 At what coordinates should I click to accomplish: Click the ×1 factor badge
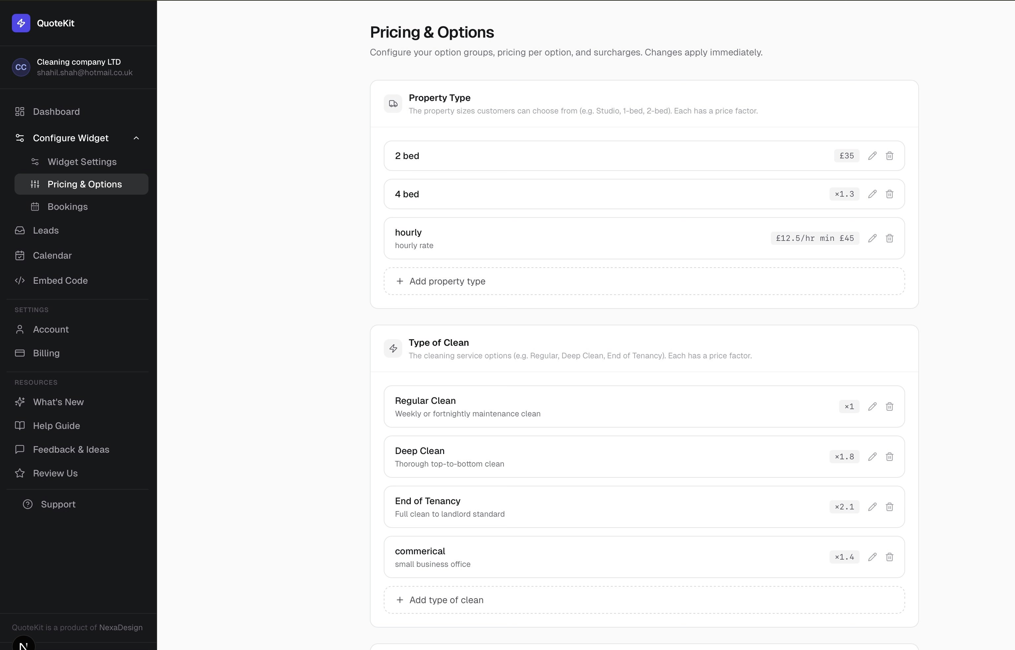849,406
